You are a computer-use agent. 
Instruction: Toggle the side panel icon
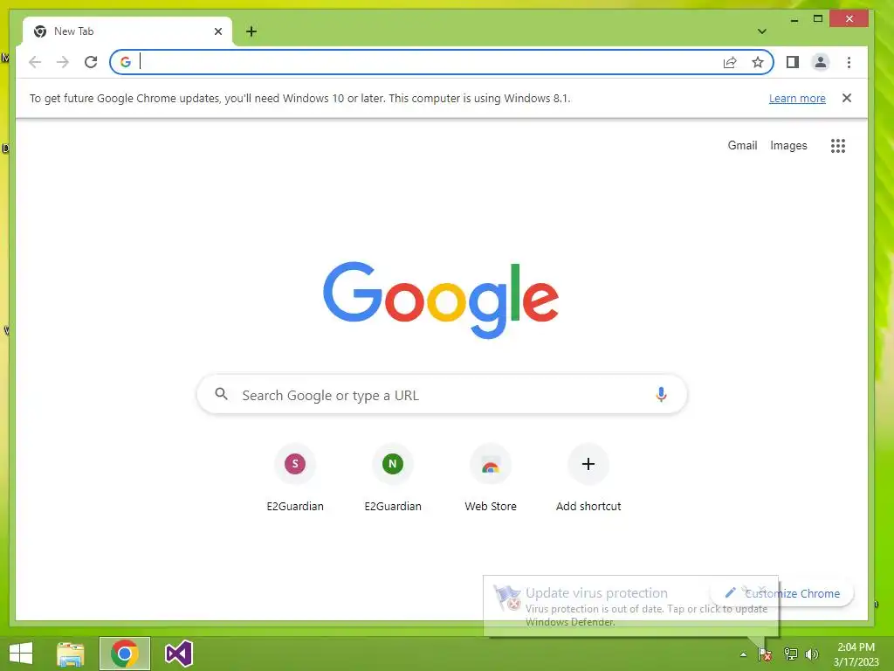point(793,62)
